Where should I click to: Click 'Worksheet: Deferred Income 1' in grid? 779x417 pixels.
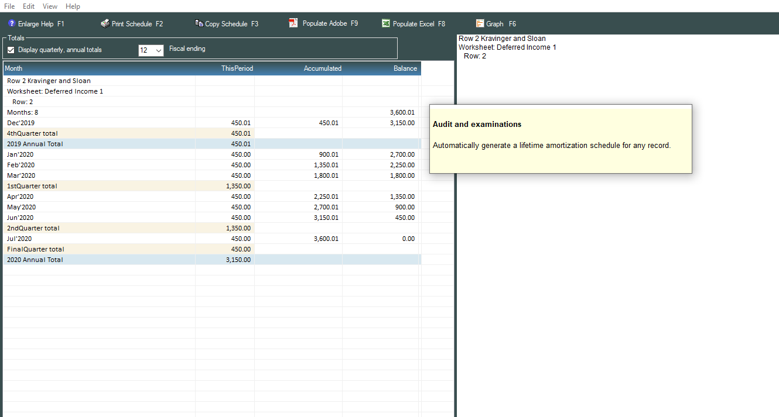point(55,91)
